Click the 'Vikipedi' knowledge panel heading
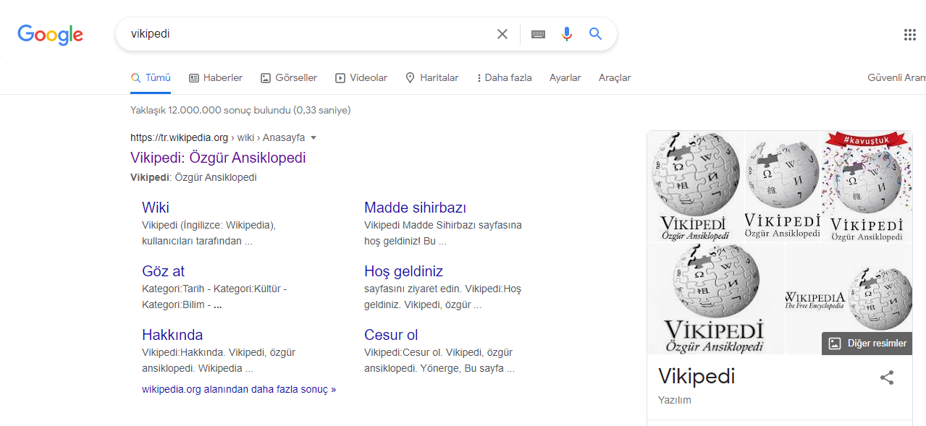The height and width of the screenshot is (426, 926). [x=696, y=376]
